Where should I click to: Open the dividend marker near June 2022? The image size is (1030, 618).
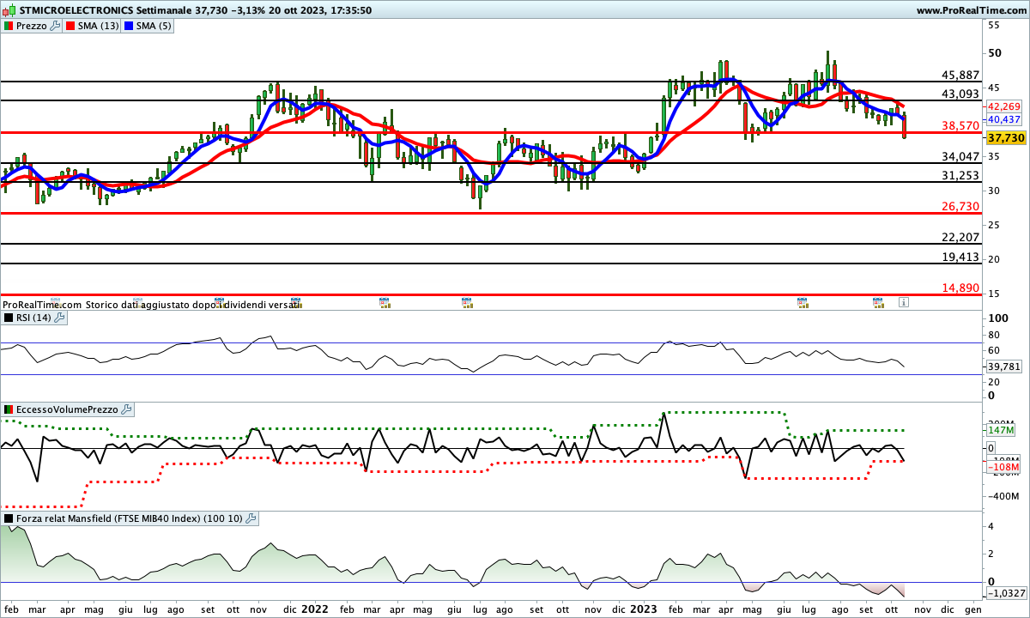click(467, 302)
